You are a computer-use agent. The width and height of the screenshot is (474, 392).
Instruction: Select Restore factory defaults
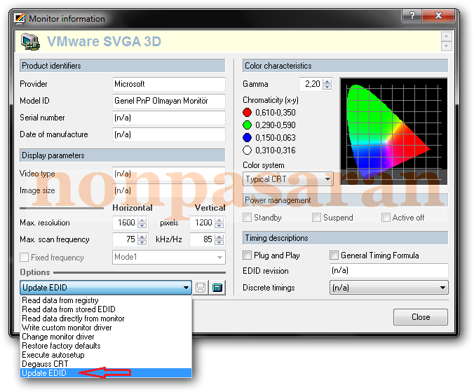[x=106, y=346]
